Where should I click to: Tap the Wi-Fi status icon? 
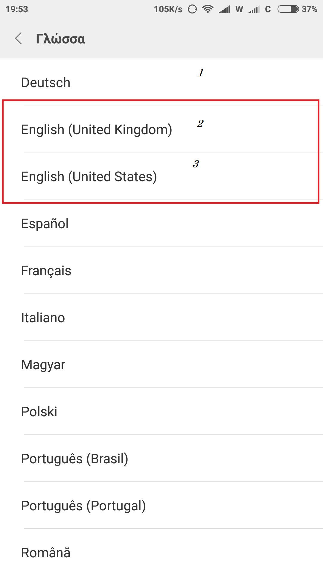tap(208, 9)
